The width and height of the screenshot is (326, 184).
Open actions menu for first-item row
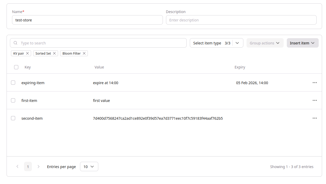[314, 100]
